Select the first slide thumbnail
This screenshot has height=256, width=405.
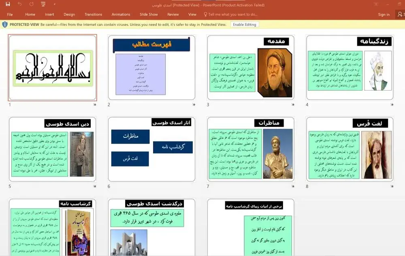click(53, 67)
